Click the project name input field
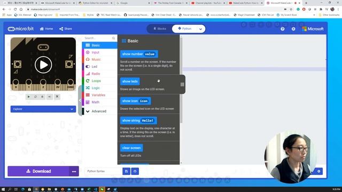Image resolution: width=342 pixels, height=192 pixels. [104, 171]
